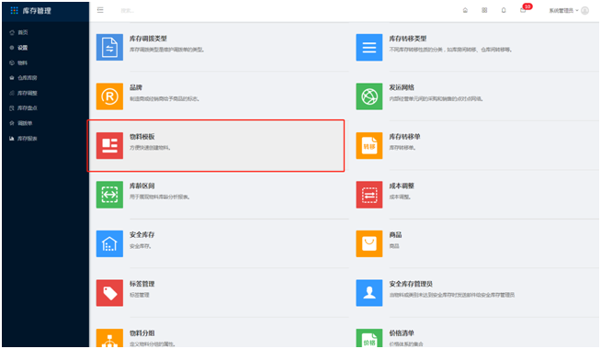Open the 发运网络 title link
The image size is (601, 349).
pyautogui.click(x=402, y=88)
